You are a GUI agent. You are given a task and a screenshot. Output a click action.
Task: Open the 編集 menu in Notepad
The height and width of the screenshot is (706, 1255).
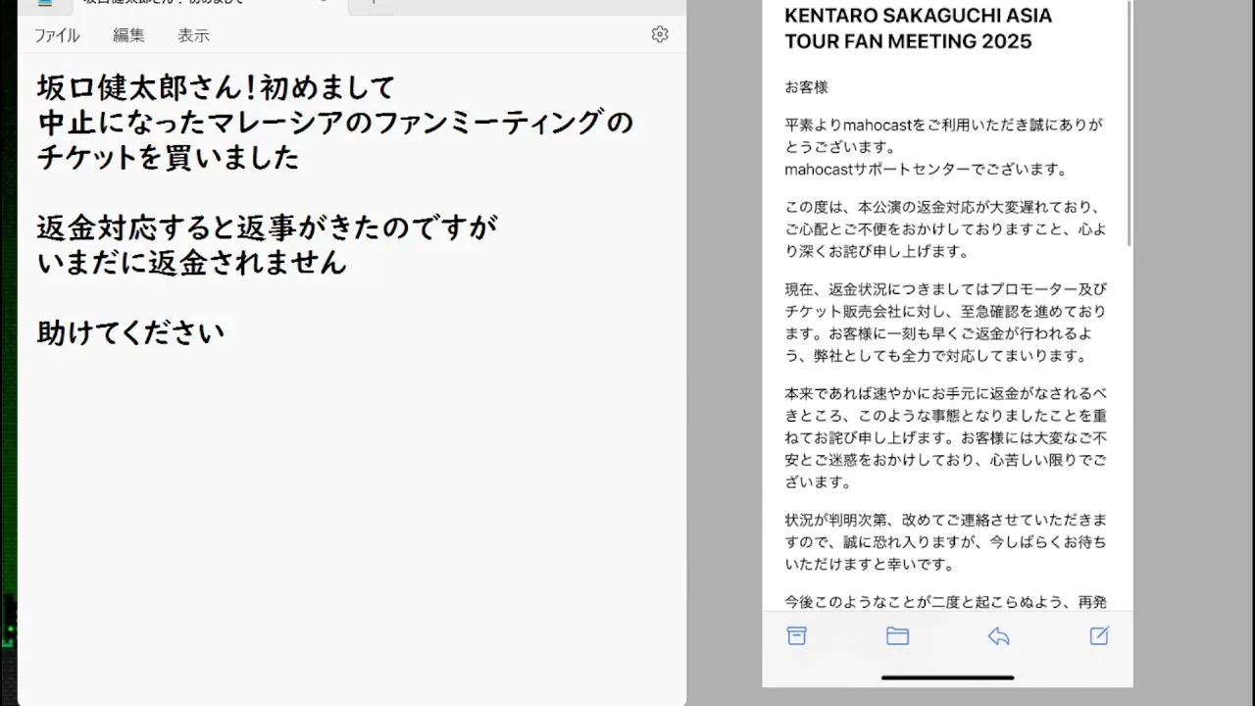(128, 35)
